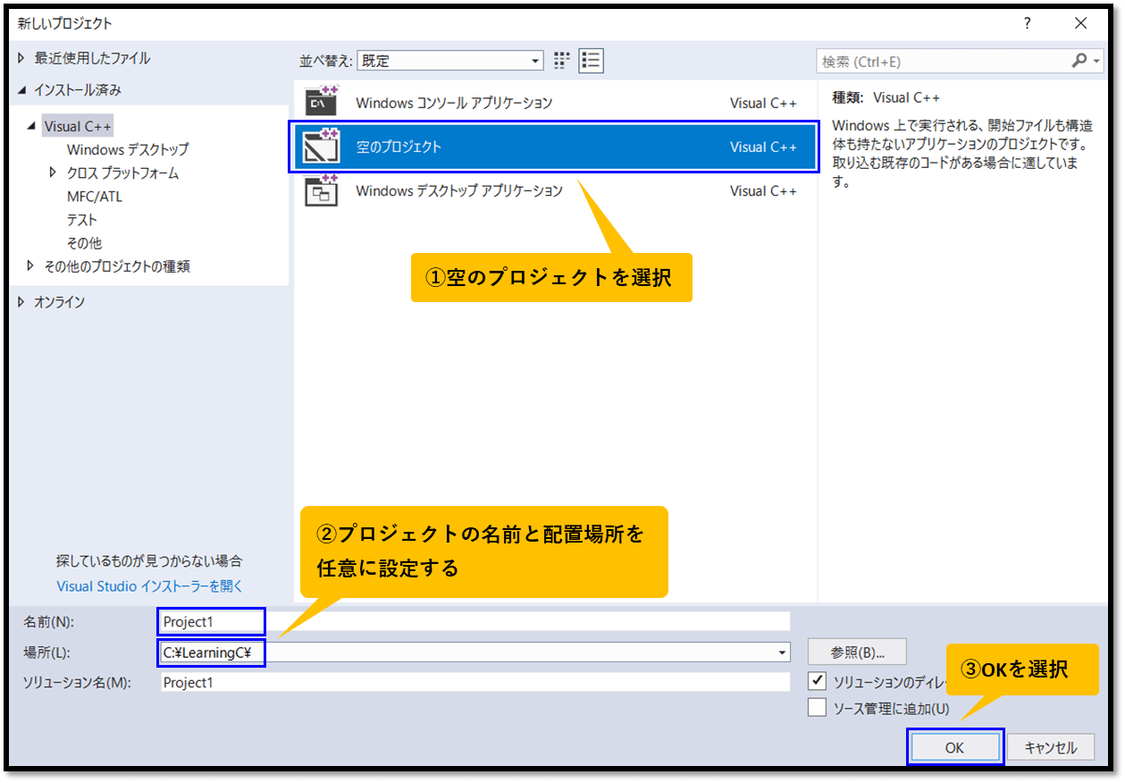1125x783 pixels.
Task: Select Windows デスクトップ in the tree
Action: tap(128, 149)
